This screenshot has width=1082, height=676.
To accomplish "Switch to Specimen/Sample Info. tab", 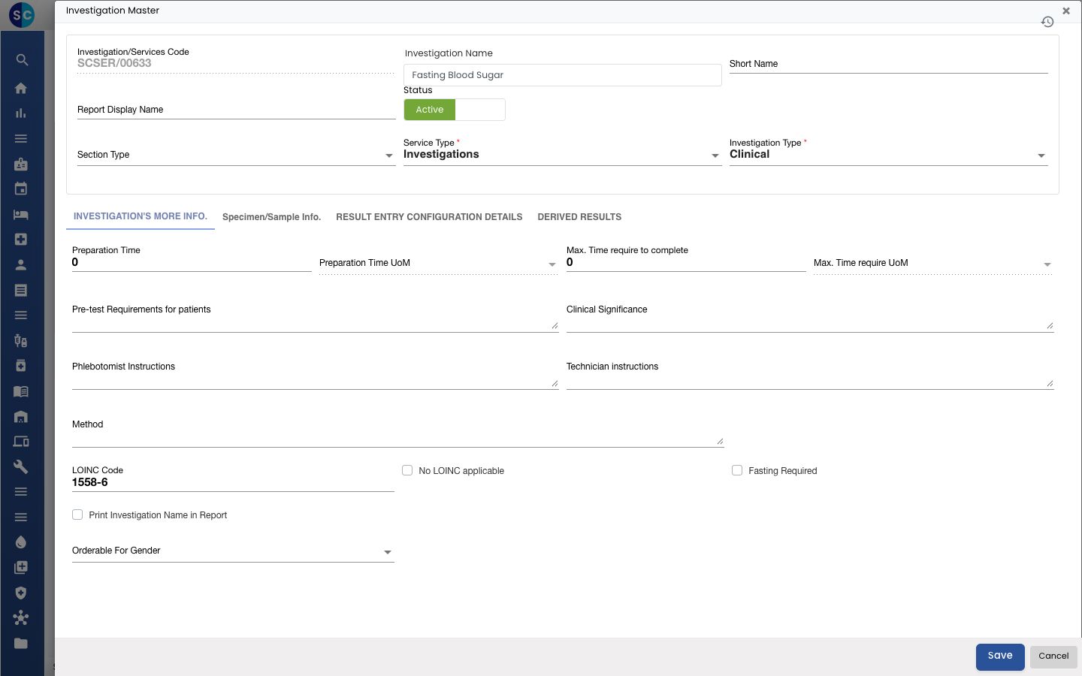I will pyautogui.click(x=271, y=217).
